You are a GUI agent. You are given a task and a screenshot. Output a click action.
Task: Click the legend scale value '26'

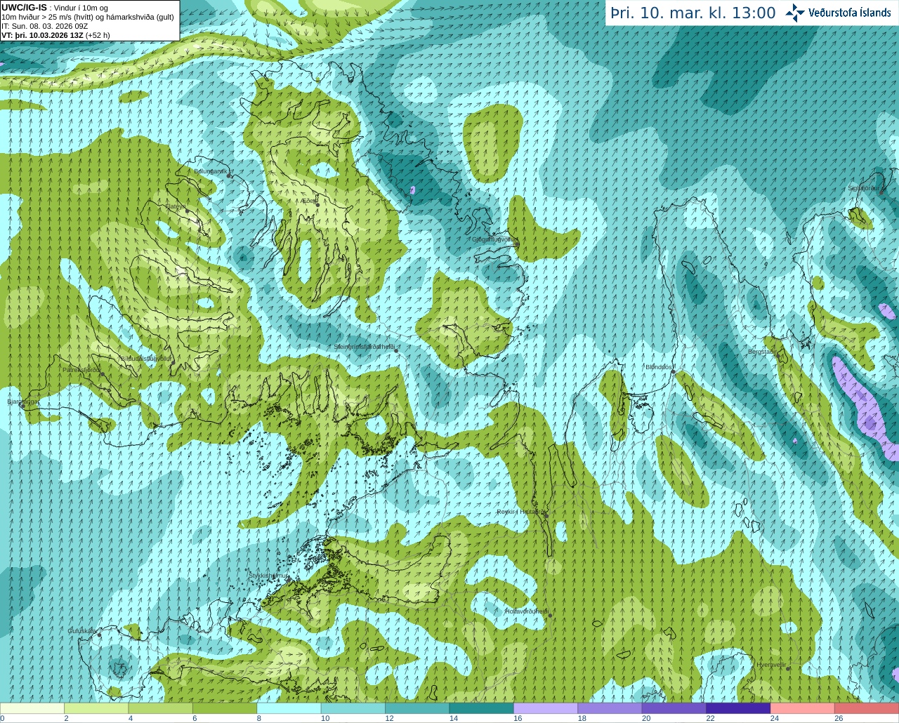839,718
